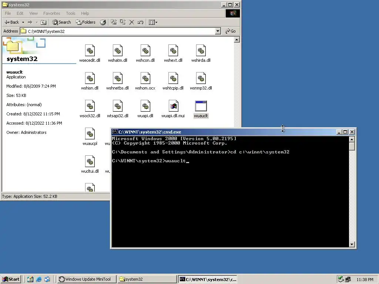Open the Tools menu
This screenshot has height=284, width=379.
71,13
